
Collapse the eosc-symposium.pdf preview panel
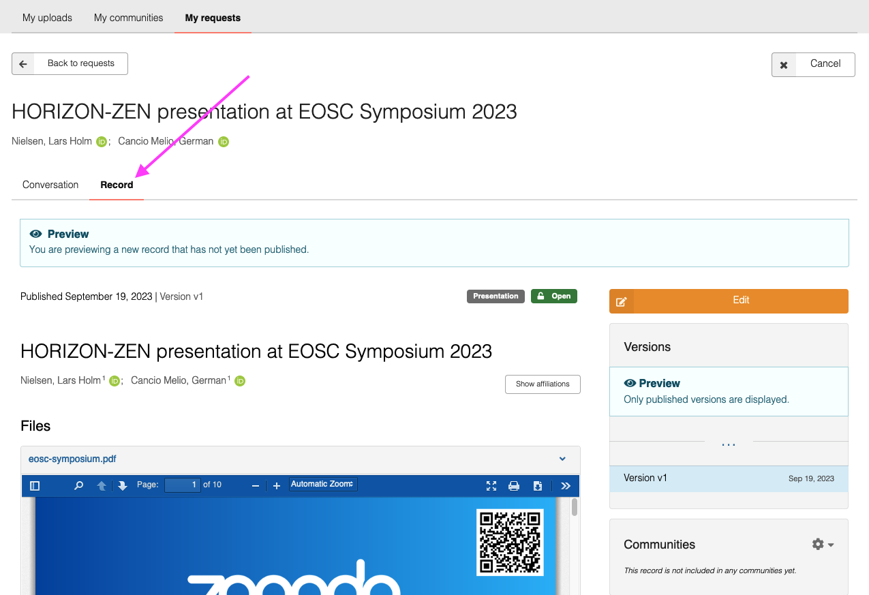(x=562, y=459)
